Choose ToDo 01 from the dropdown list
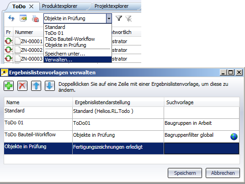The width and height of the screenshot is (245, 184). pos(78,33)
